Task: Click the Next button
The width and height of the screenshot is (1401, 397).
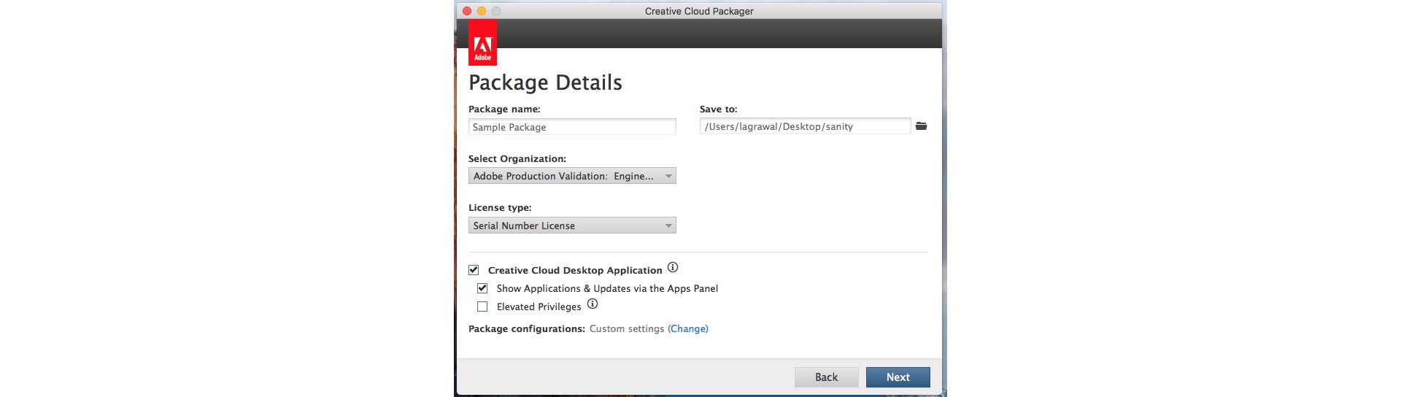Action: (x=898, y=377)
